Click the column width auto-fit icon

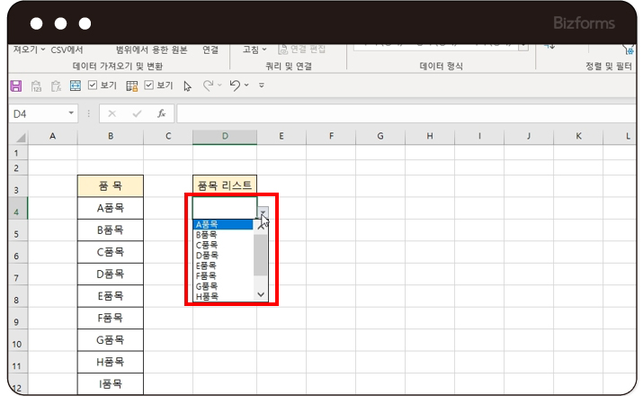(75, 85)
